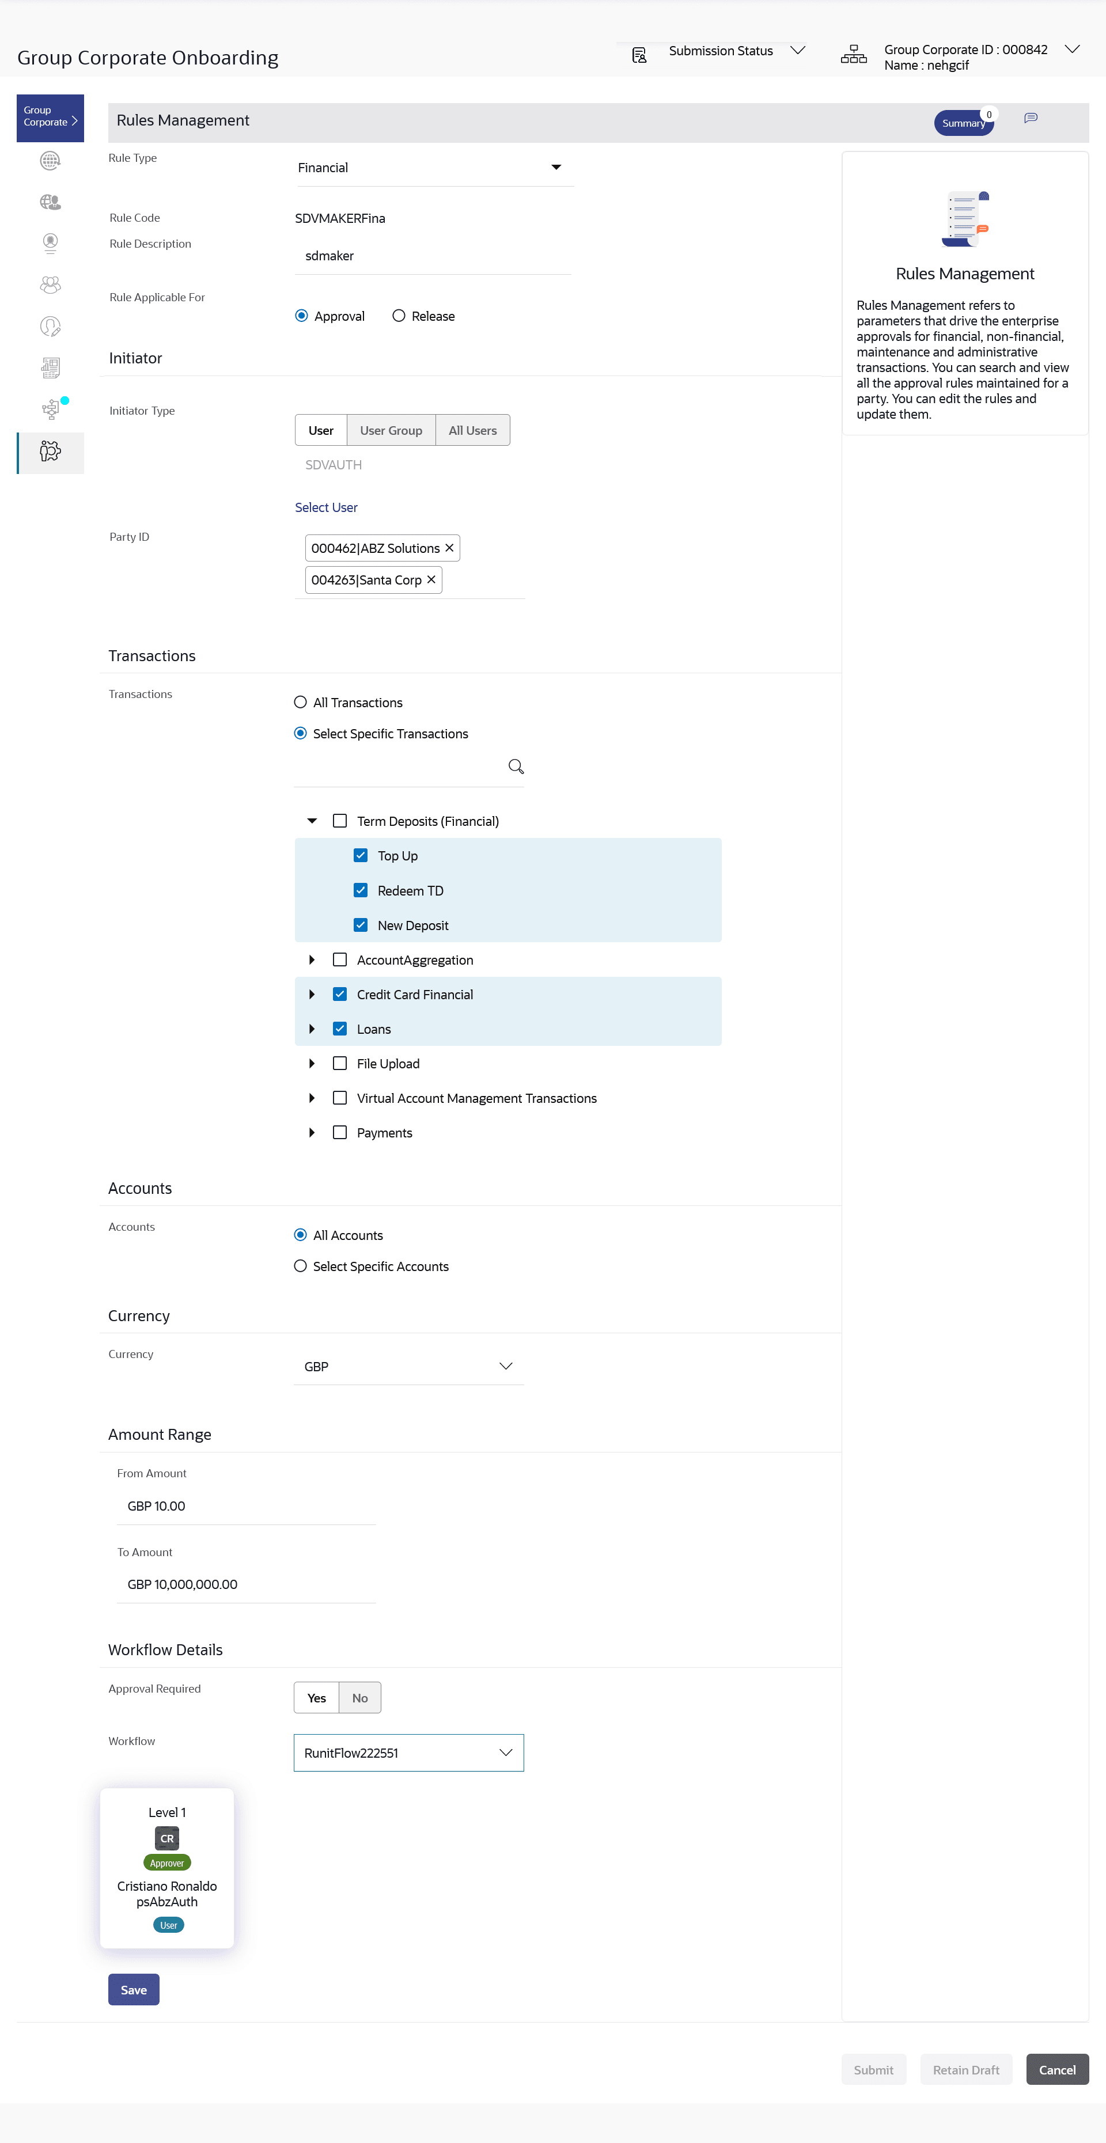Select the Release radio button

tap(399, 316)
